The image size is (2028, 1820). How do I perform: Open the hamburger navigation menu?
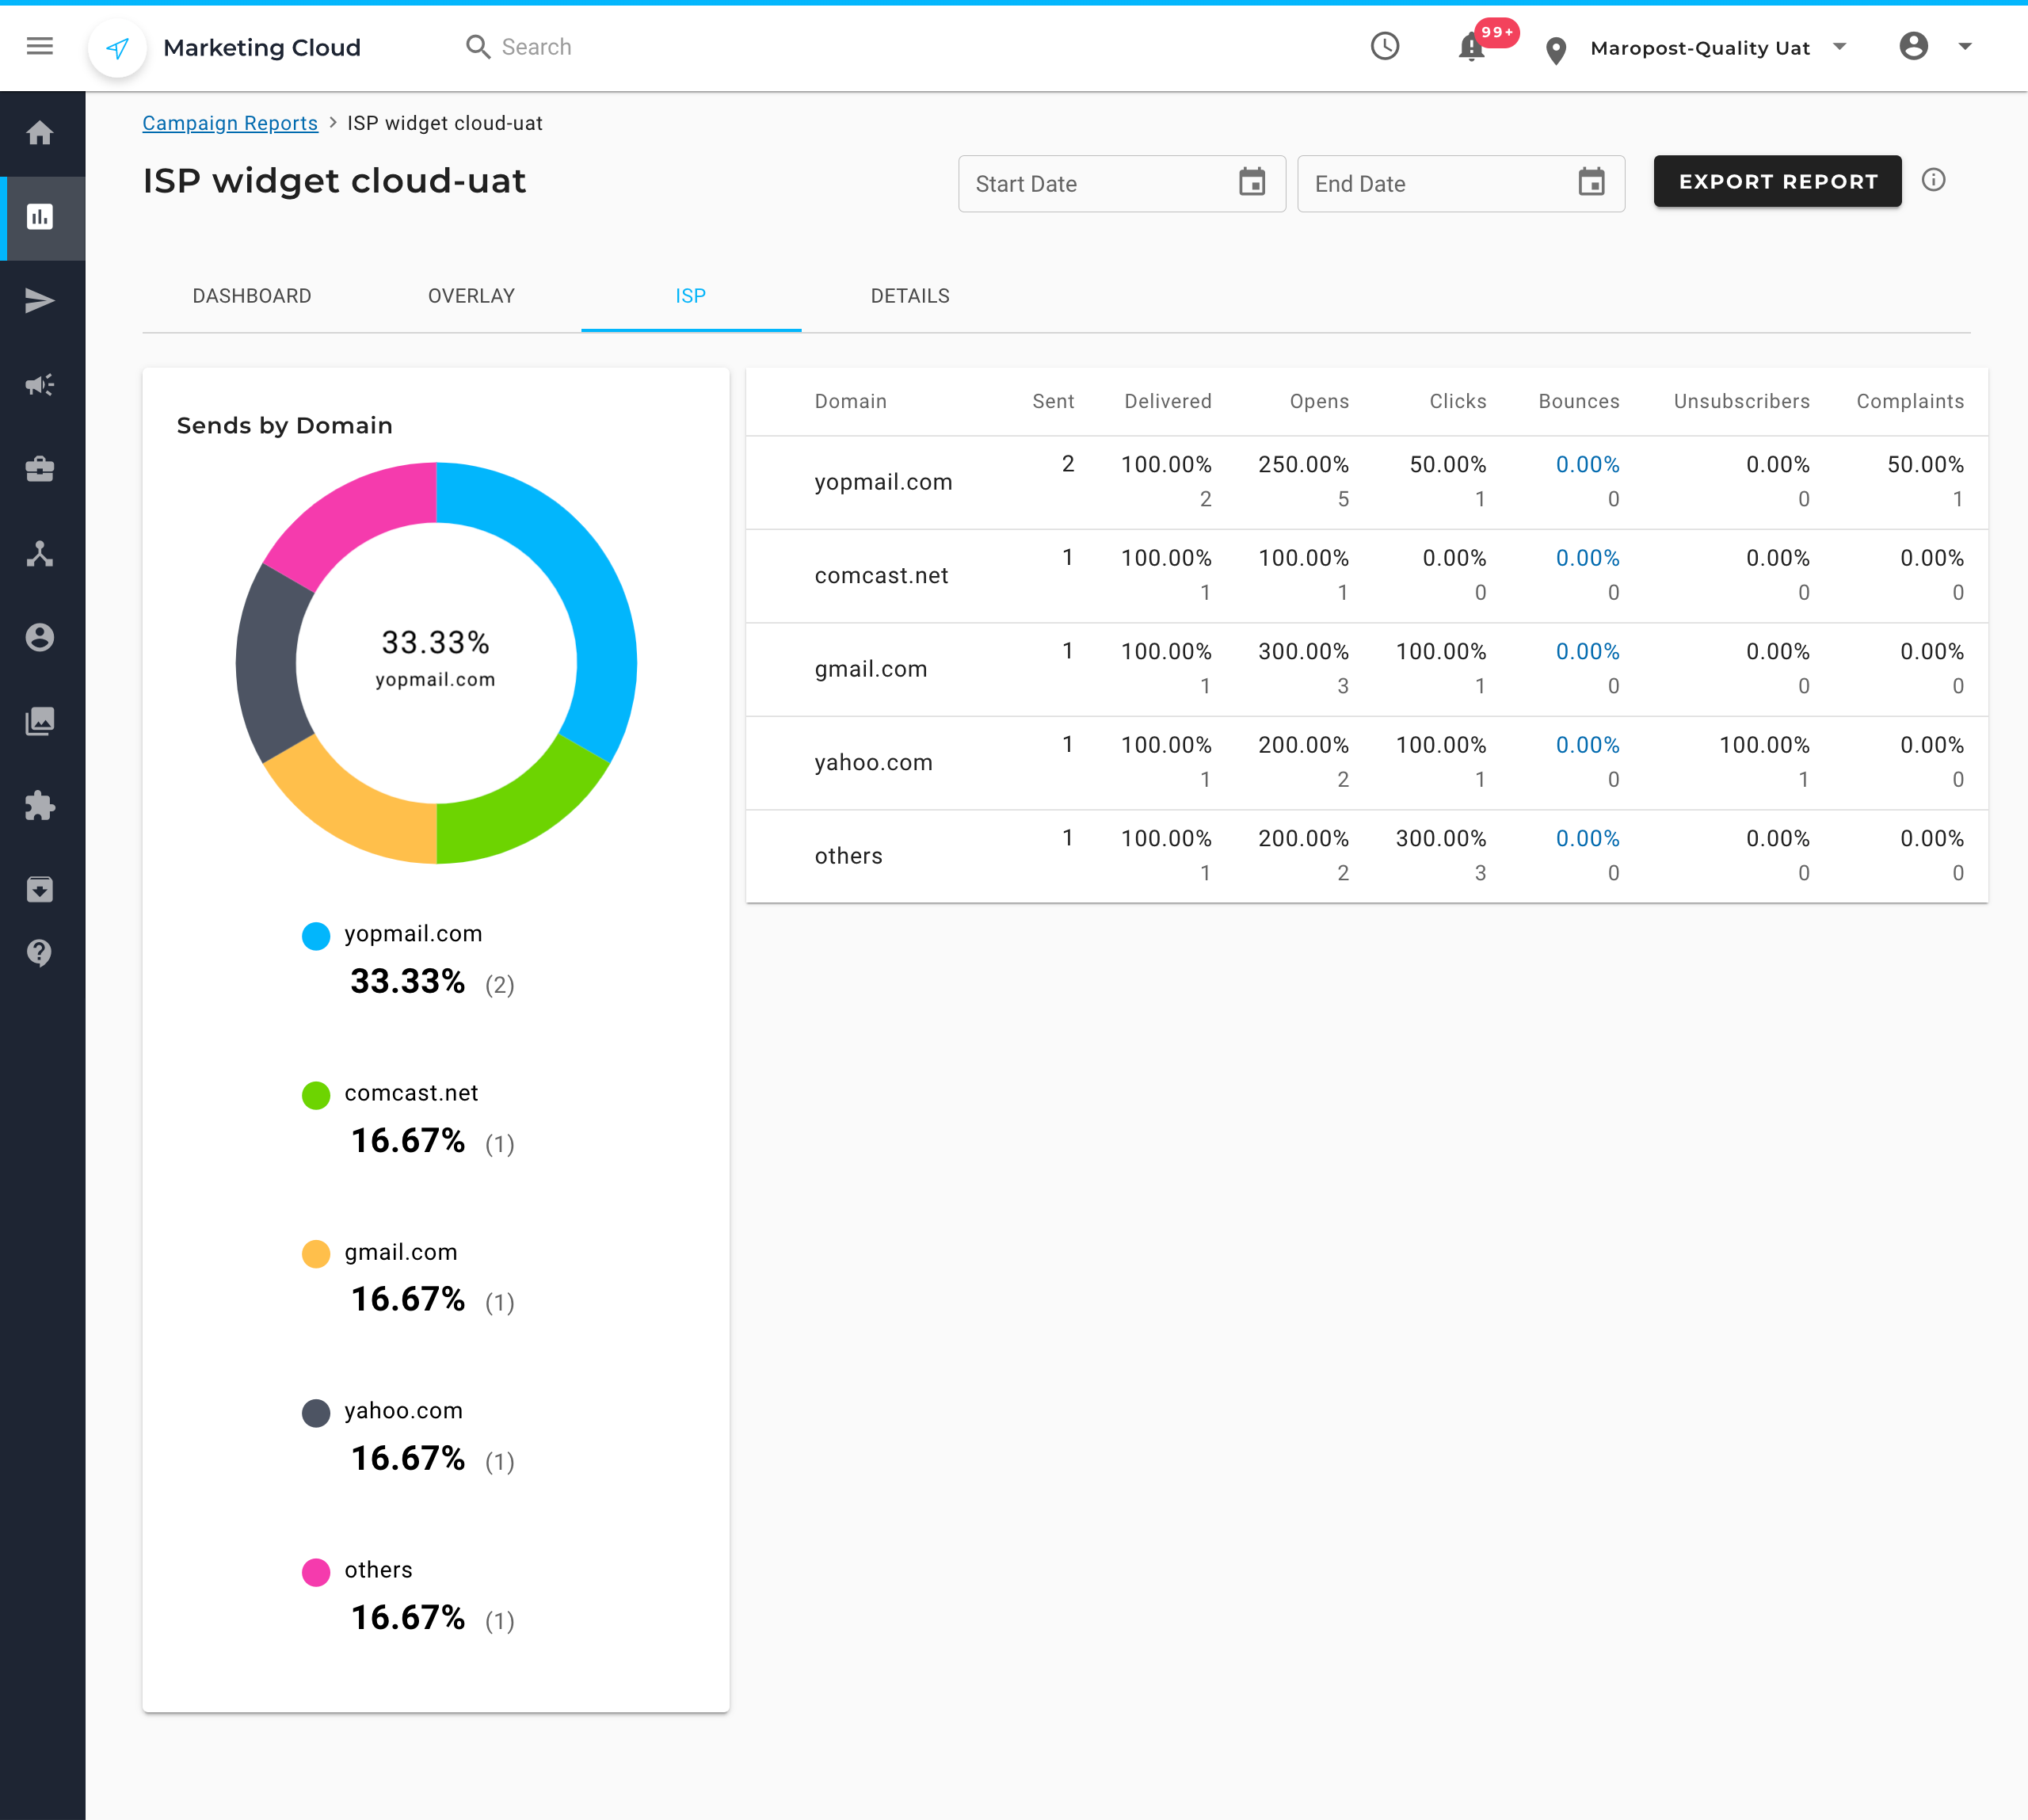[x=40, y=46]
